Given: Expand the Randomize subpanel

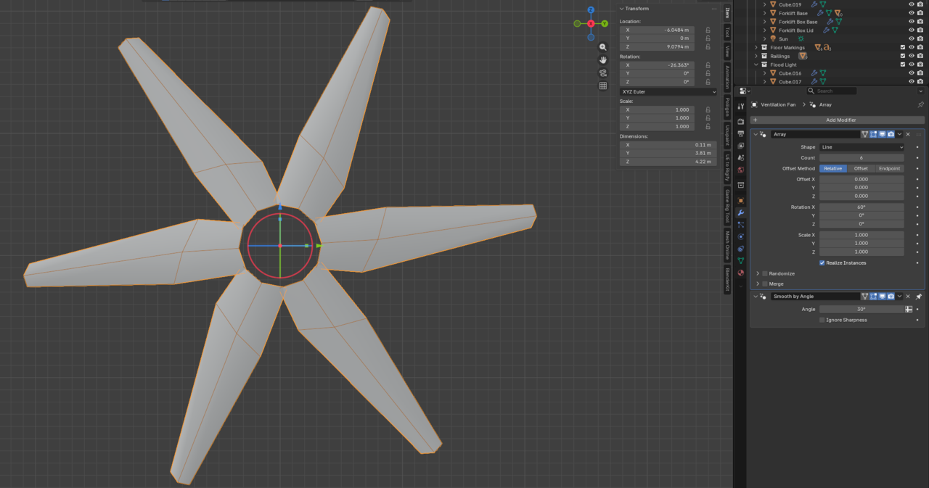Looking at the screenshot, I should tap(758, 273).
